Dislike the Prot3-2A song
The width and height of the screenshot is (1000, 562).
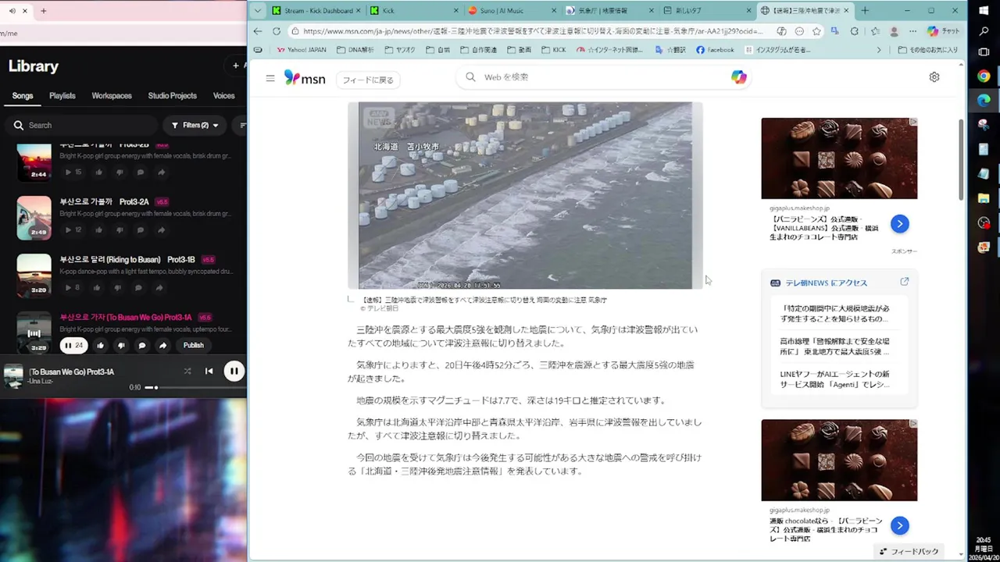pyautogui.click(x=120, y=229)
